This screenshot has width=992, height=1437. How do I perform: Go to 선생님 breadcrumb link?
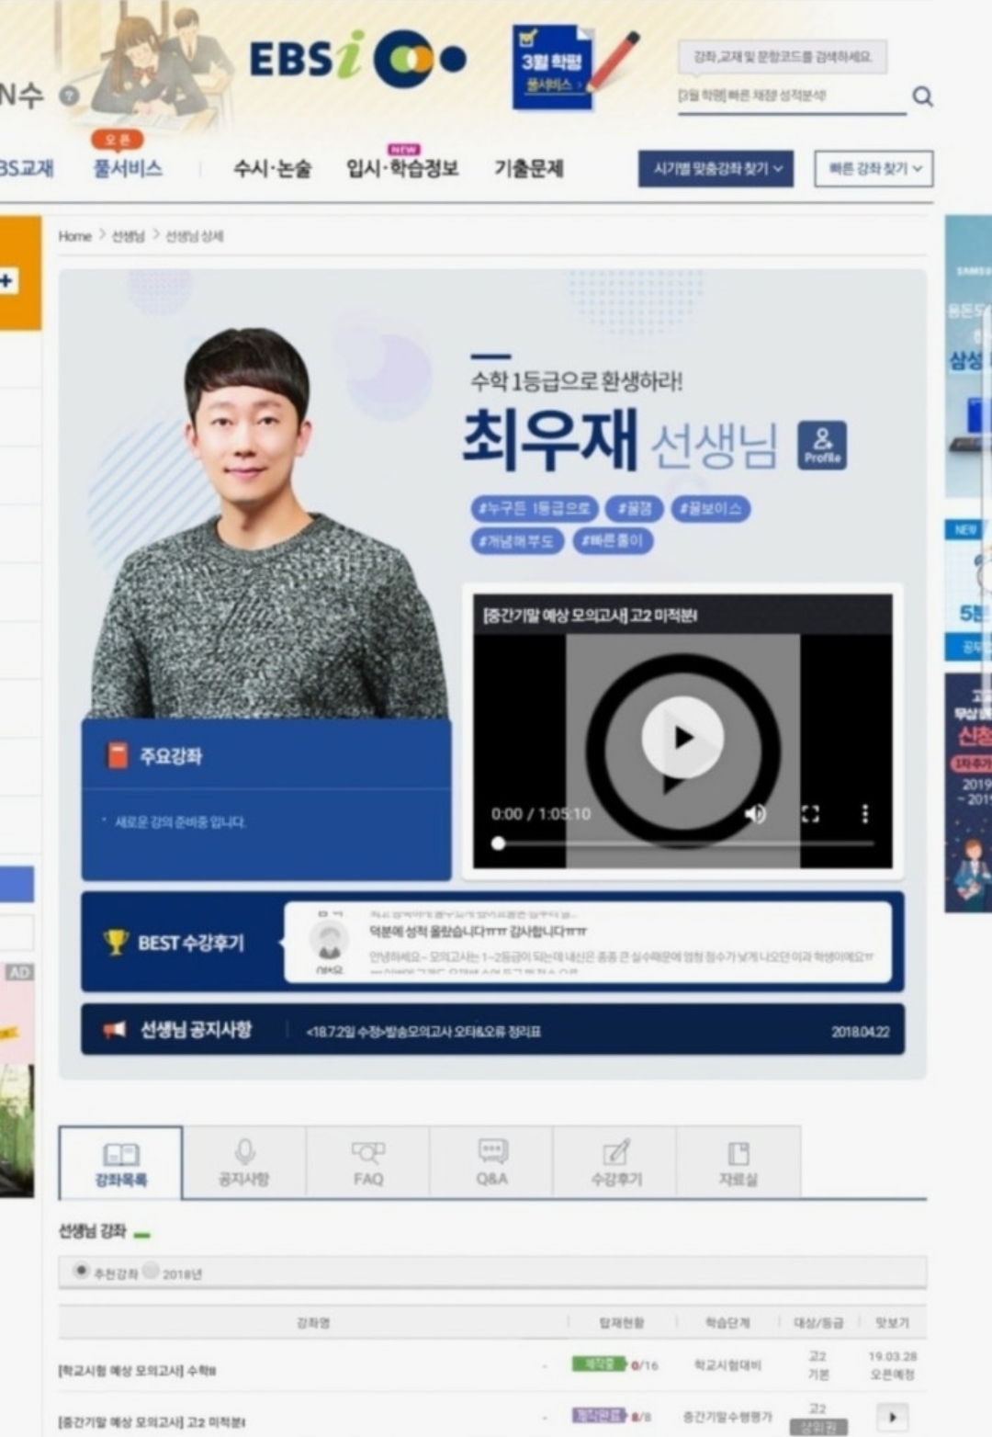tap(128, 236)
